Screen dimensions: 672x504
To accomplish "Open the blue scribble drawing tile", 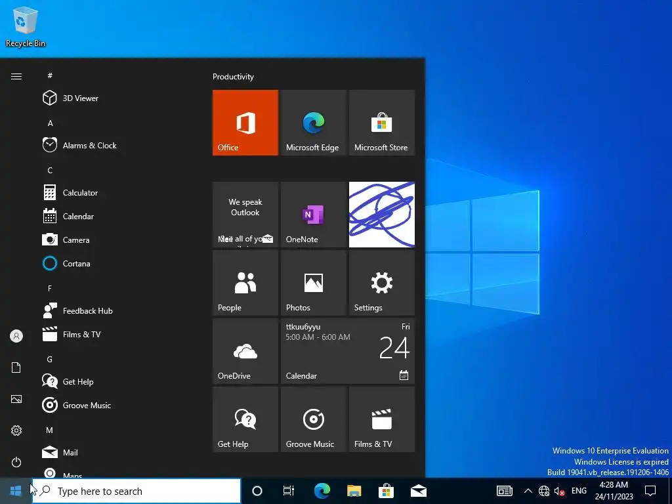I will (x=382, y=215).
